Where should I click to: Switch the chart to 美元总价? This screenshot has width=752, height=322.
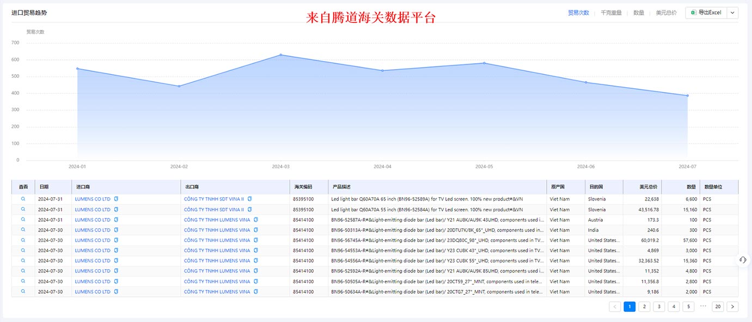coord(666,13)
